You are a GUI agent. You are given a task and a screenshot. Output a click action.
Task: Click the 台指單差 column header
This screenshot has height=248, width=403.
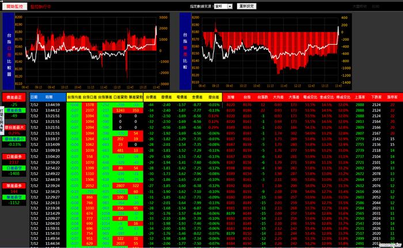(x=105, y=97)
